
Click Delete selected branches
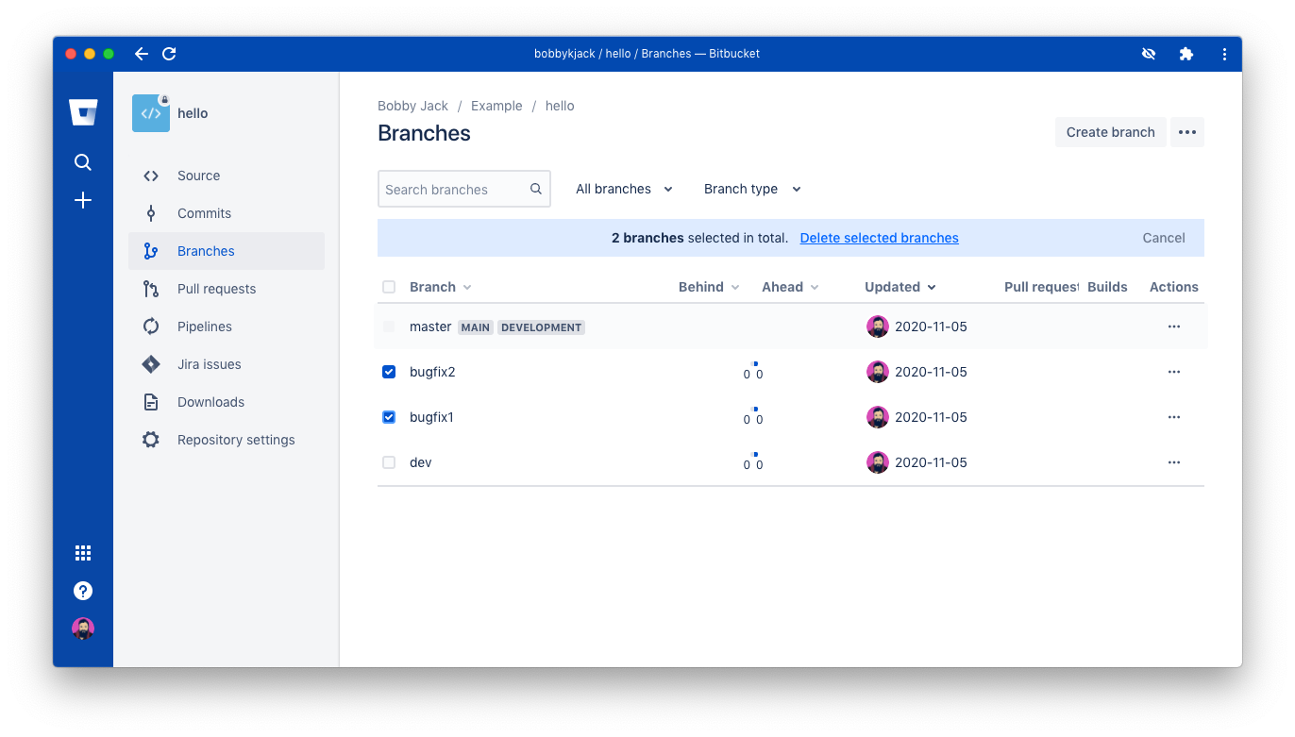pyautogui.click(x=879, y=238)
